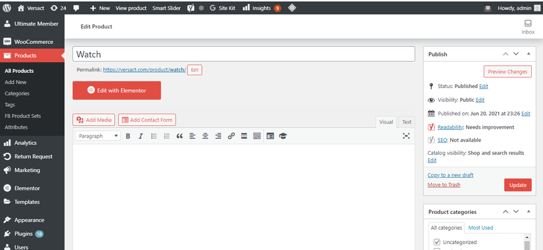Click the diamond icon after Insights
Image resolution: width=543 pixels, height=250 pixels.
292,8
